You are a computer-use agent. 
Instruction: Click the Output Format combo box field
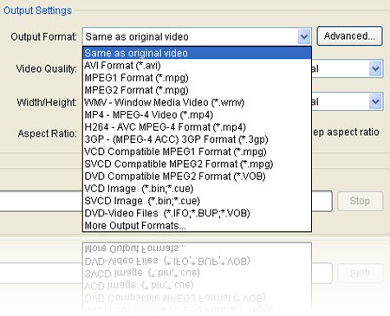(x=197, y=36)
